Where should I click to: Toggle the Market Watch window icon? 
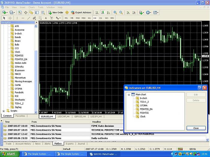(20, 13)
